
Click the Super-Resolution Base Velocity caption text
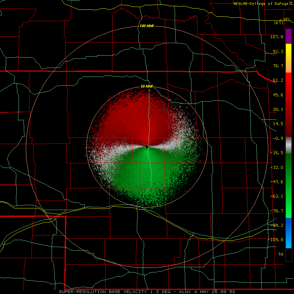[x=103, y=292]
